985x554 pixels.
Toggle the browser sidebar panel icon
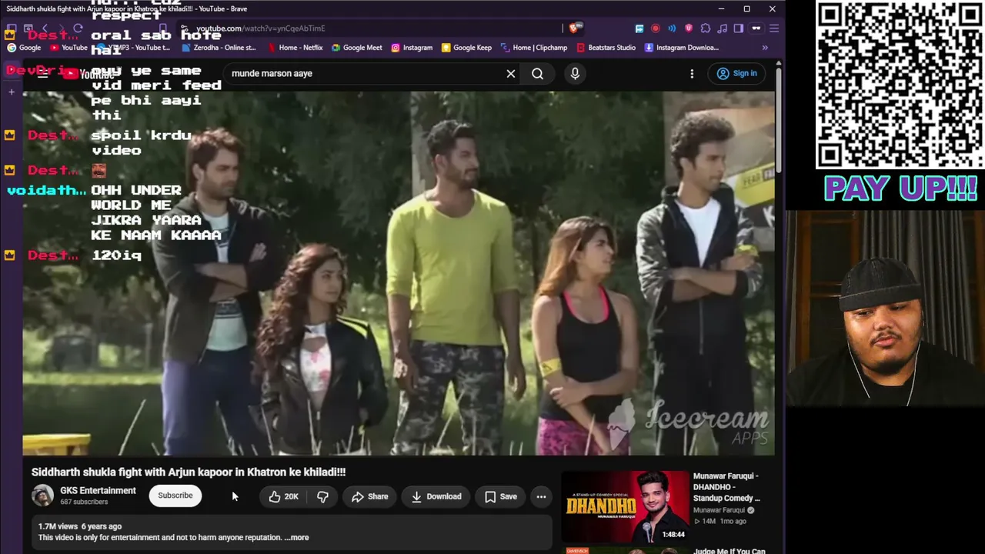click(739, 28)
